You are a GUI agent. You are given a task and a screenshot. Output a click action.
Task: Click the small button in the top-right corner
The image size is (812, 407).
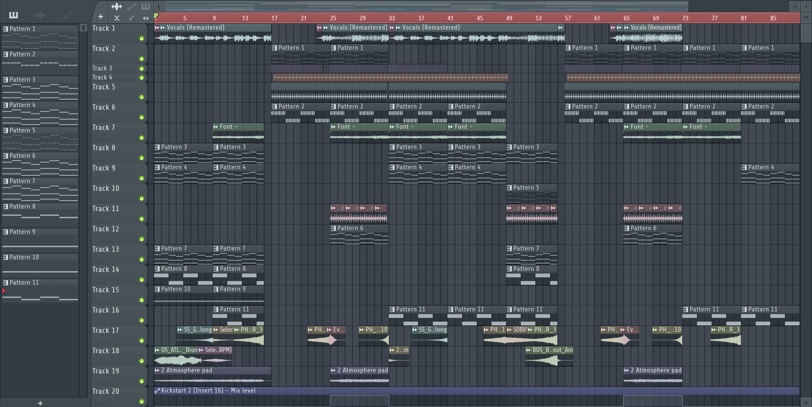click(806, 6)
